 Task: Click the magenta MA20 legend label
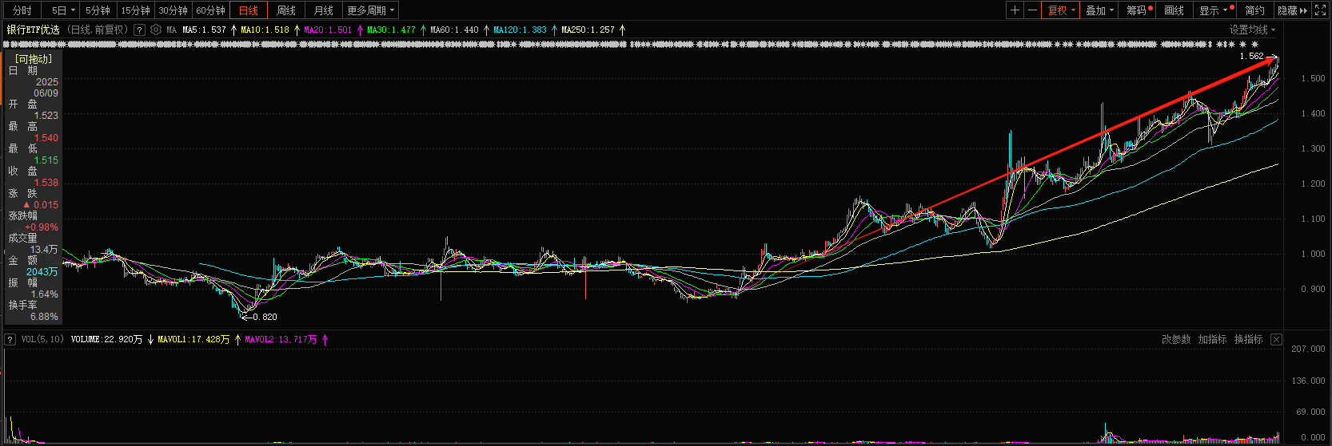click(328, 30)
